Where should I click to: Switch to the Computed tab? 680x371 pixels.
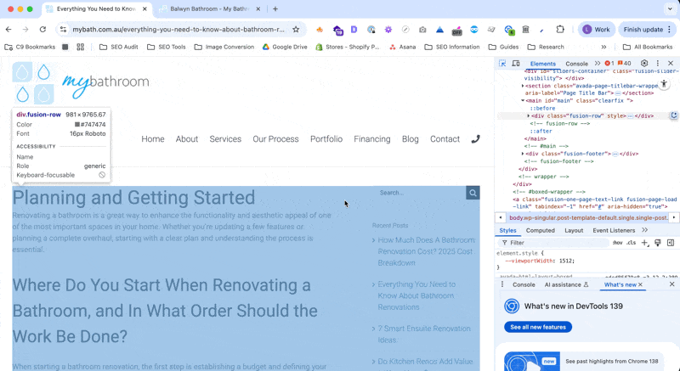coord(540,230)
